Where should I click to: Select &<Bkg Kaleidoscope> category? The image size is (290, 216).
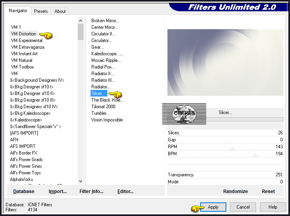[30, 113]
